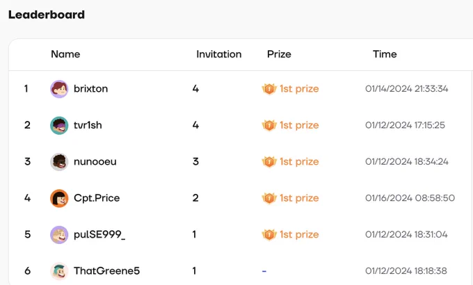Viewport: 473px width, 285px height.
Task: Select the pulSE999_ username text
Action: (x=99, y=235)
